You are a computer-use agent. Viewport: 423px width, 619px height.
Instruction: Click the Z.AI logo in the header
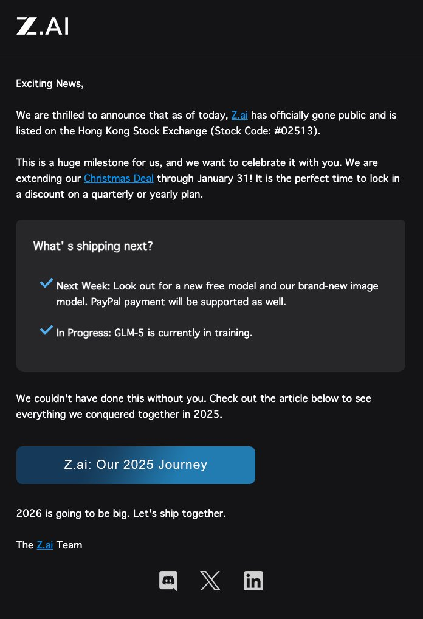click(42, 26)
